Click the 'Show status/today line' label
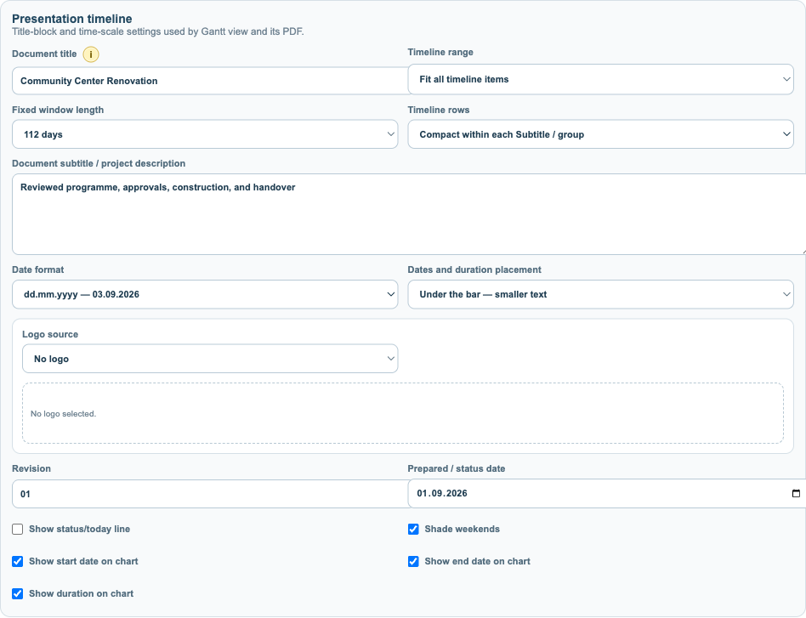The height and width of the screenshot is (618, 806). (x=79, y=529)
